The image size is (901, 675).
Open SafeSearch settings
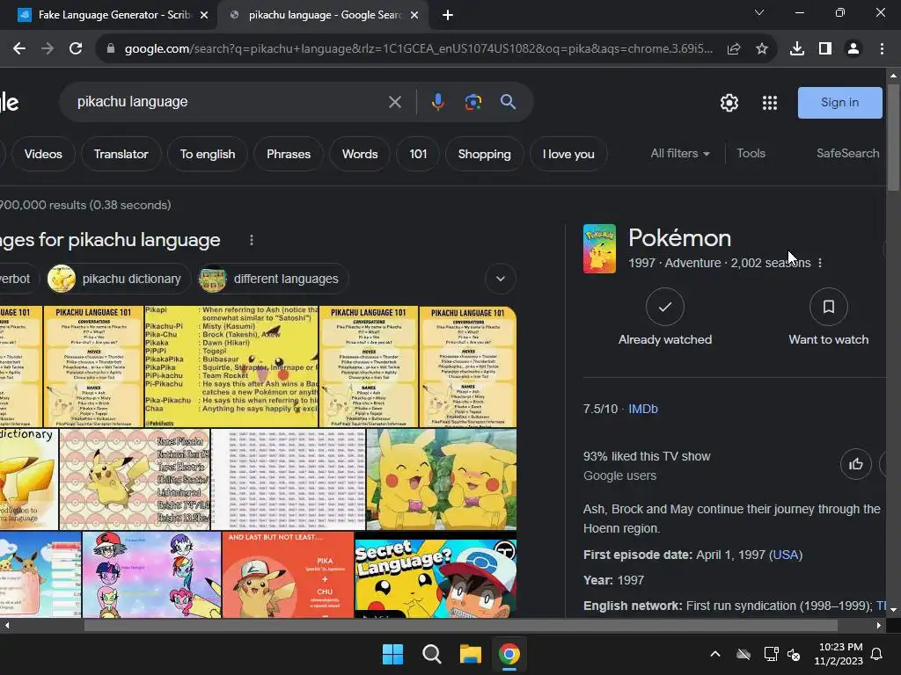(x=847, y=153)
